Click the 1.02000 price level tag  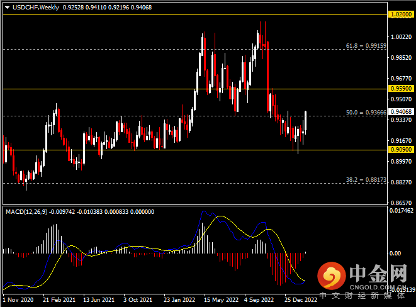click(400, 13)
